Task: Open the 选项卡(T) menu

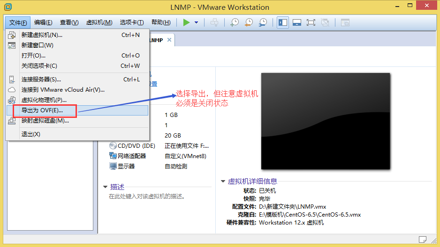Action: point(132,22)
